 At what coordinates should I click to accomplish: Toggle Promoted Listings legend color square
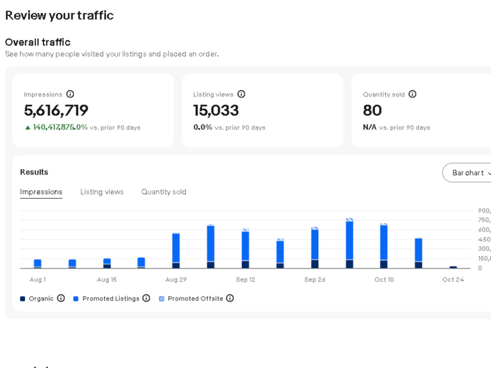coord(76,299)
